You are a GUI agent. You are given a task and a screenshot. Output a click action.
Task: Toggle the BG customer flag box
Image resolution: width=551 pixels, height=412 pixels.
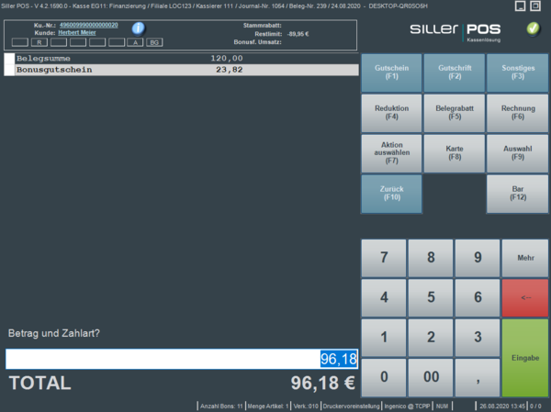point(154,42)
